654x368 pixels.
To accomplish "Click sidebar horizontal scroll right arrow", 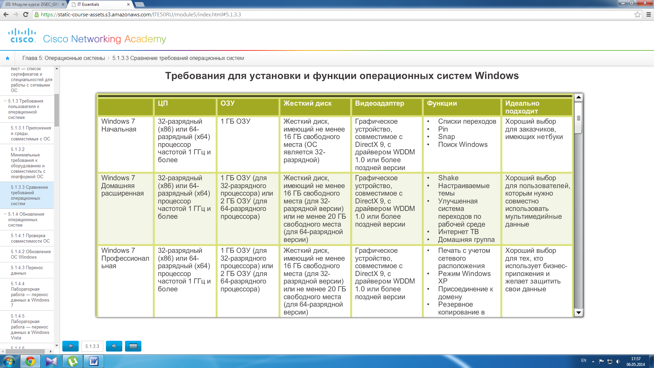I will pos(51,351).
